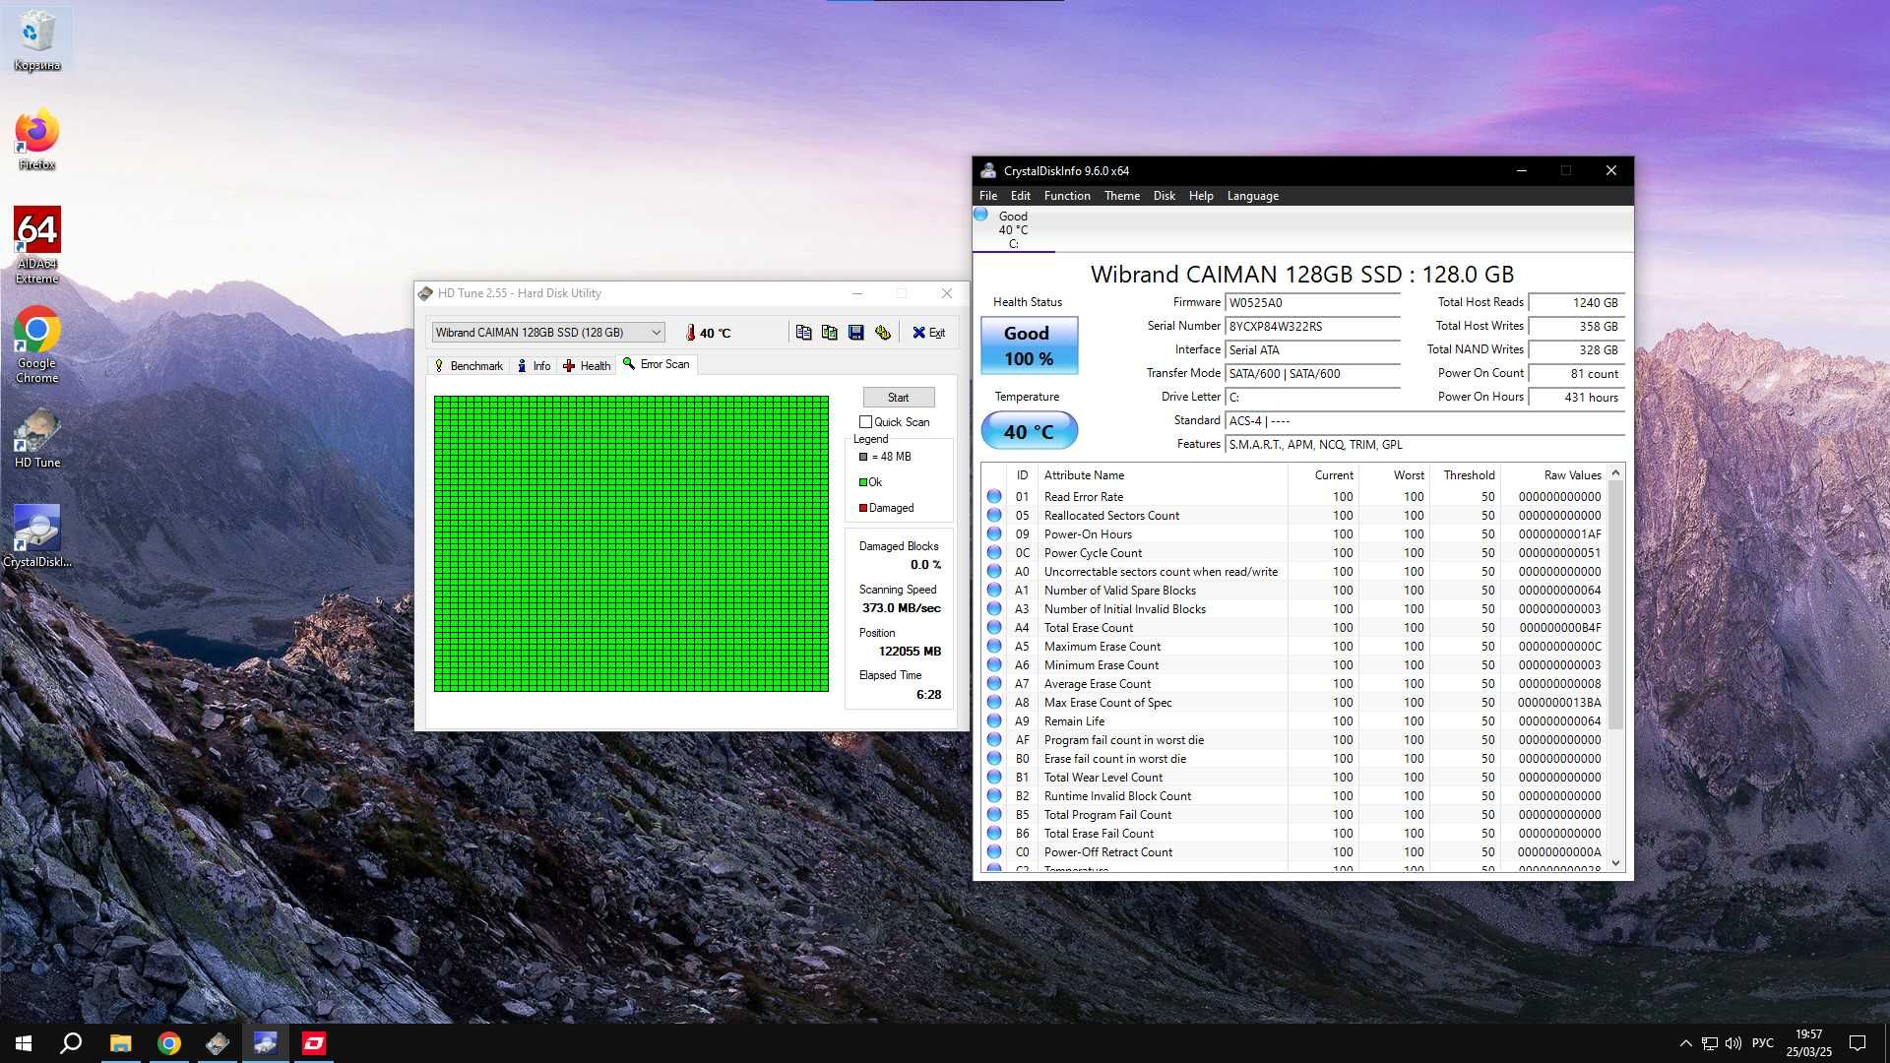Click copy screenshot icon in HD Tune toolbar
Viewport: 1890px width, 1063px height.
point(830,333)
